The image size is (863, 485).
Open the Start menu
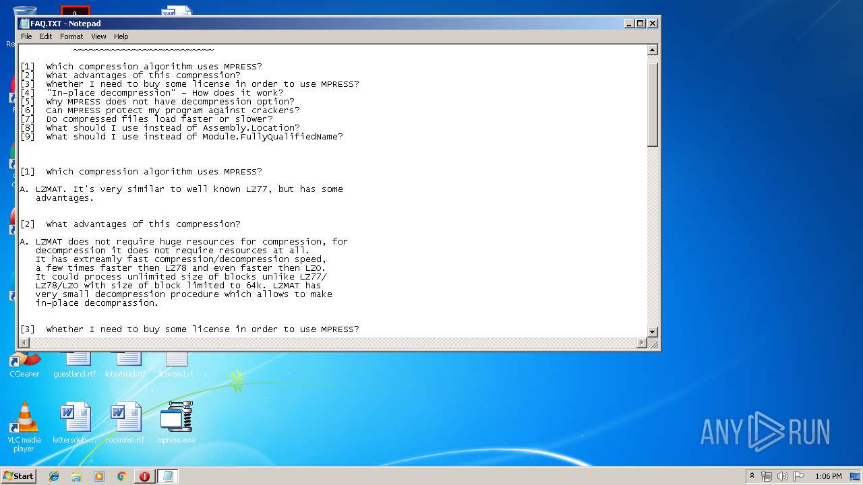click(x=18, y=476)
